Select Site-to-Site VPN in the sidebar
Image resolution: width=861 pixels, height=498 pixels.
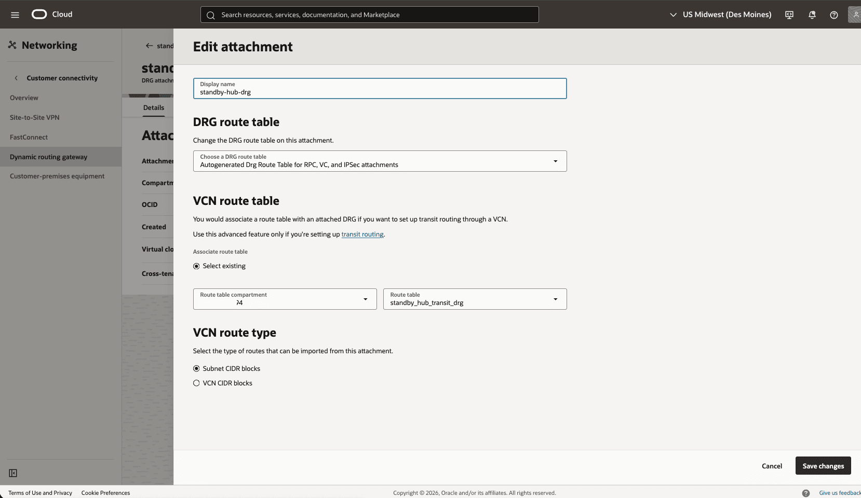click(x=34, y=117)
